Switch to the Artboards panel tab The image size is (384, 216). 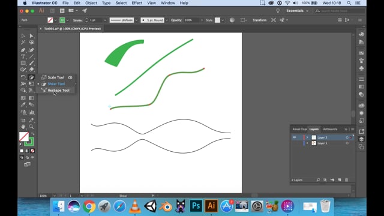click(x=330, y=130)
